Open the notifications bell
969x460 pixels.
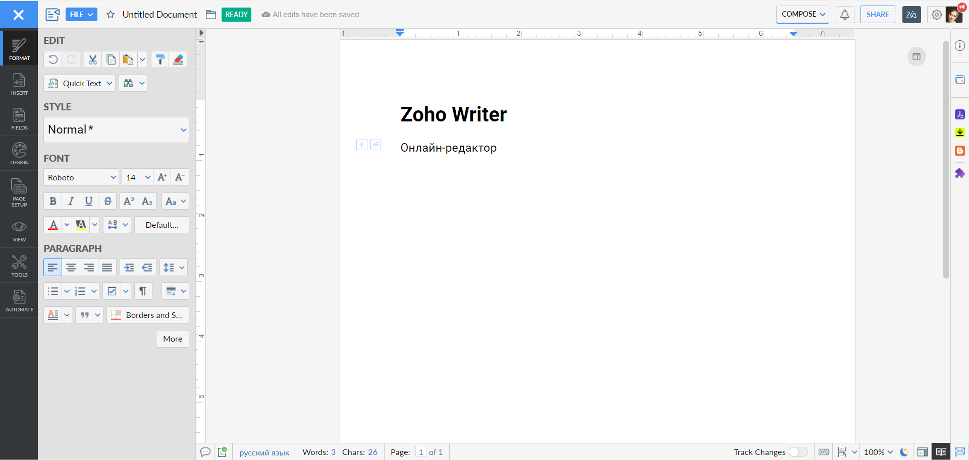[845, 15]
